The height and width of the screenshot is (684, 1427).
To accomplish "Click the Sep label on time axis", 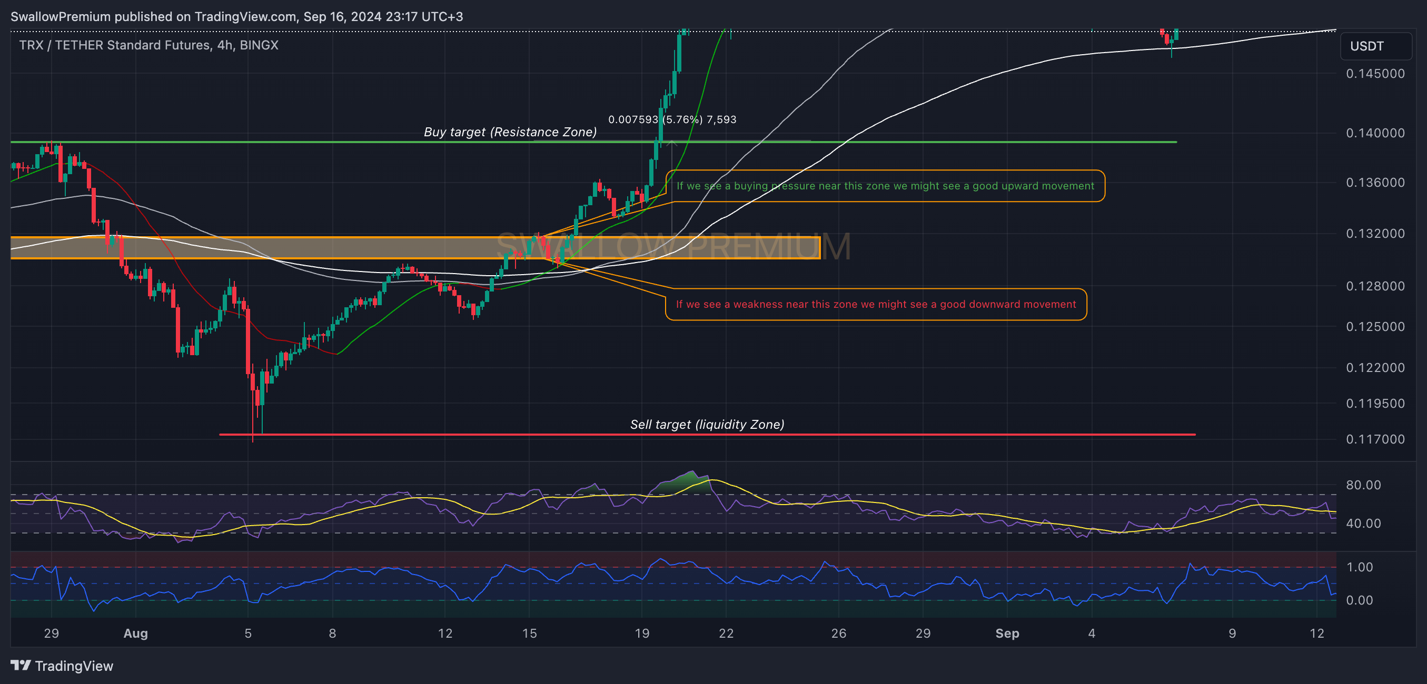I will coord(1007,633).
